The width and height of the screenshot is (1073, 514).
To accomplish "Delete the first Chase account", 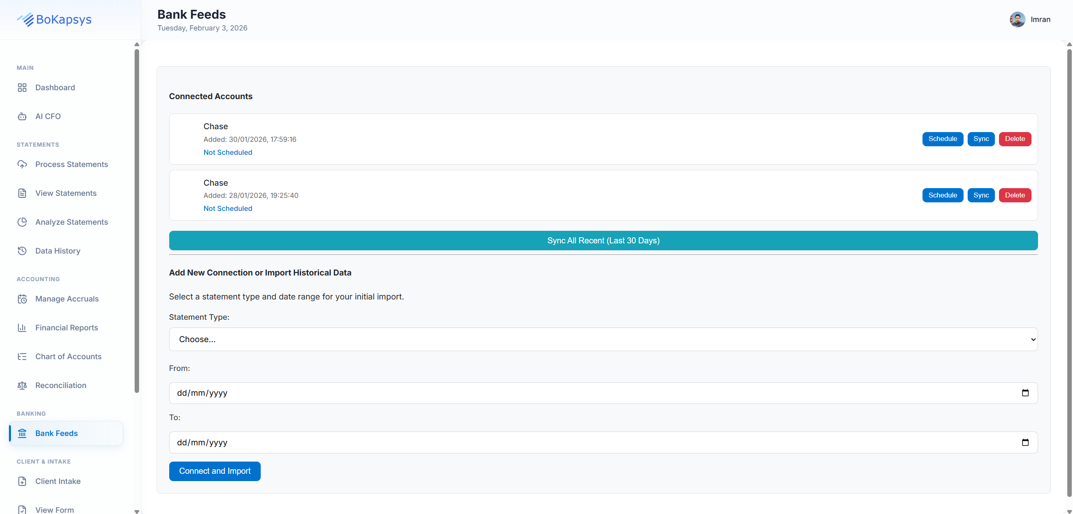I will click(x=1015, y=139).
